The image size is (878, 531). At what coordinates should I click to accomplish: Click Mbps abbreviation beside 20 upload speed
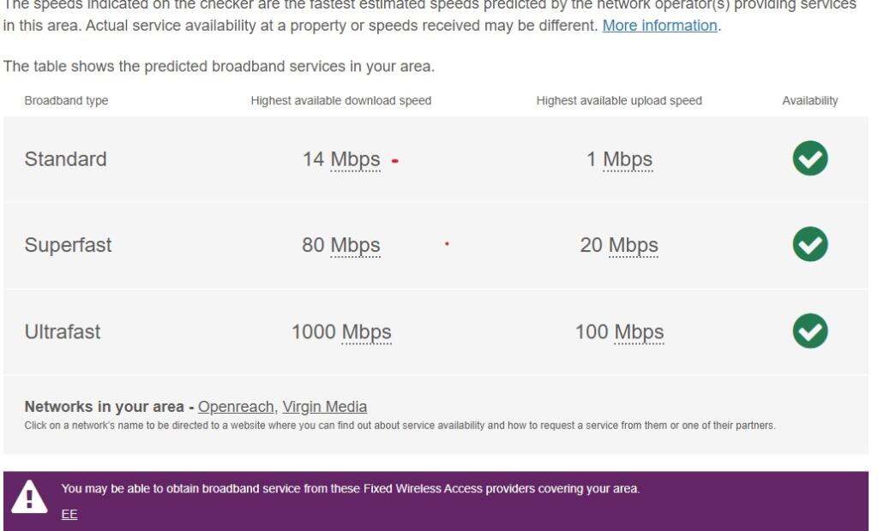tap(634, 245)
